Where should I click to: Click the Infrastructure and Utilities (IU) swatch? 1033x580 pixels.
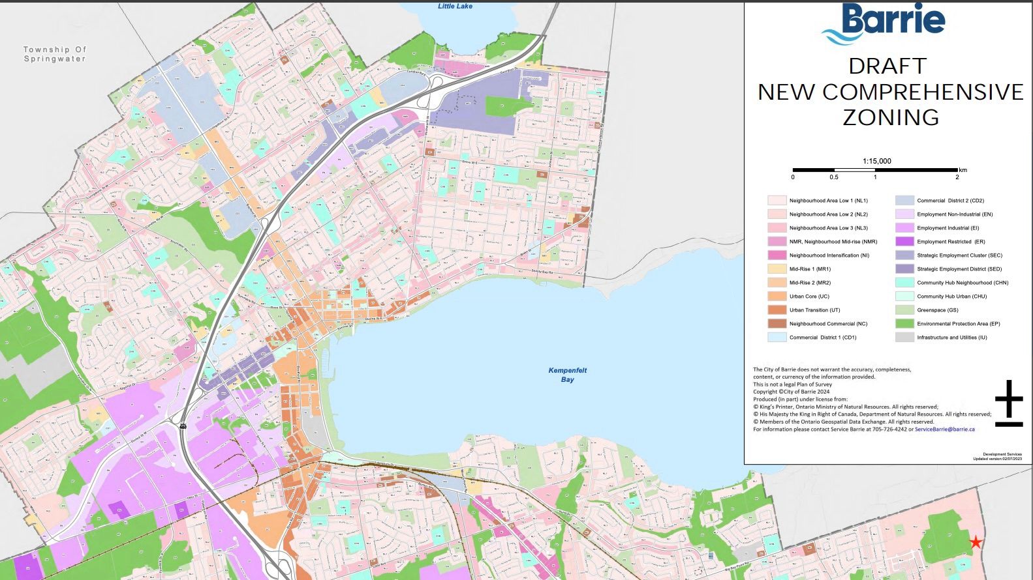click(904, 338)
